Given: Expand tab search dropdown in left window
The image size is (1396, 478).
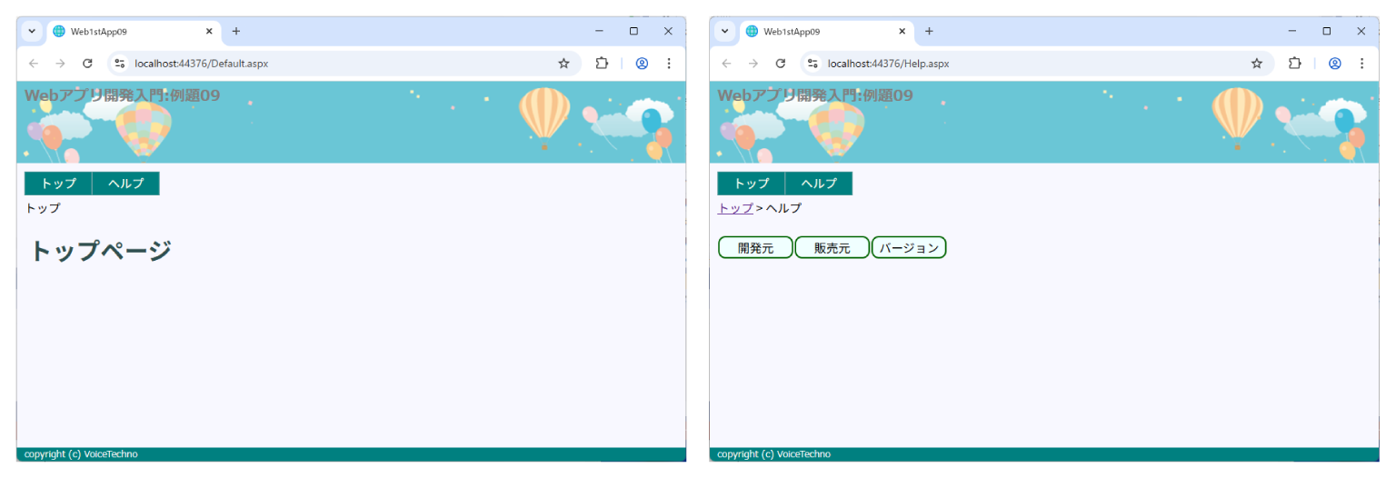Looking at the screenshot, I should click(x=32, y=31).
